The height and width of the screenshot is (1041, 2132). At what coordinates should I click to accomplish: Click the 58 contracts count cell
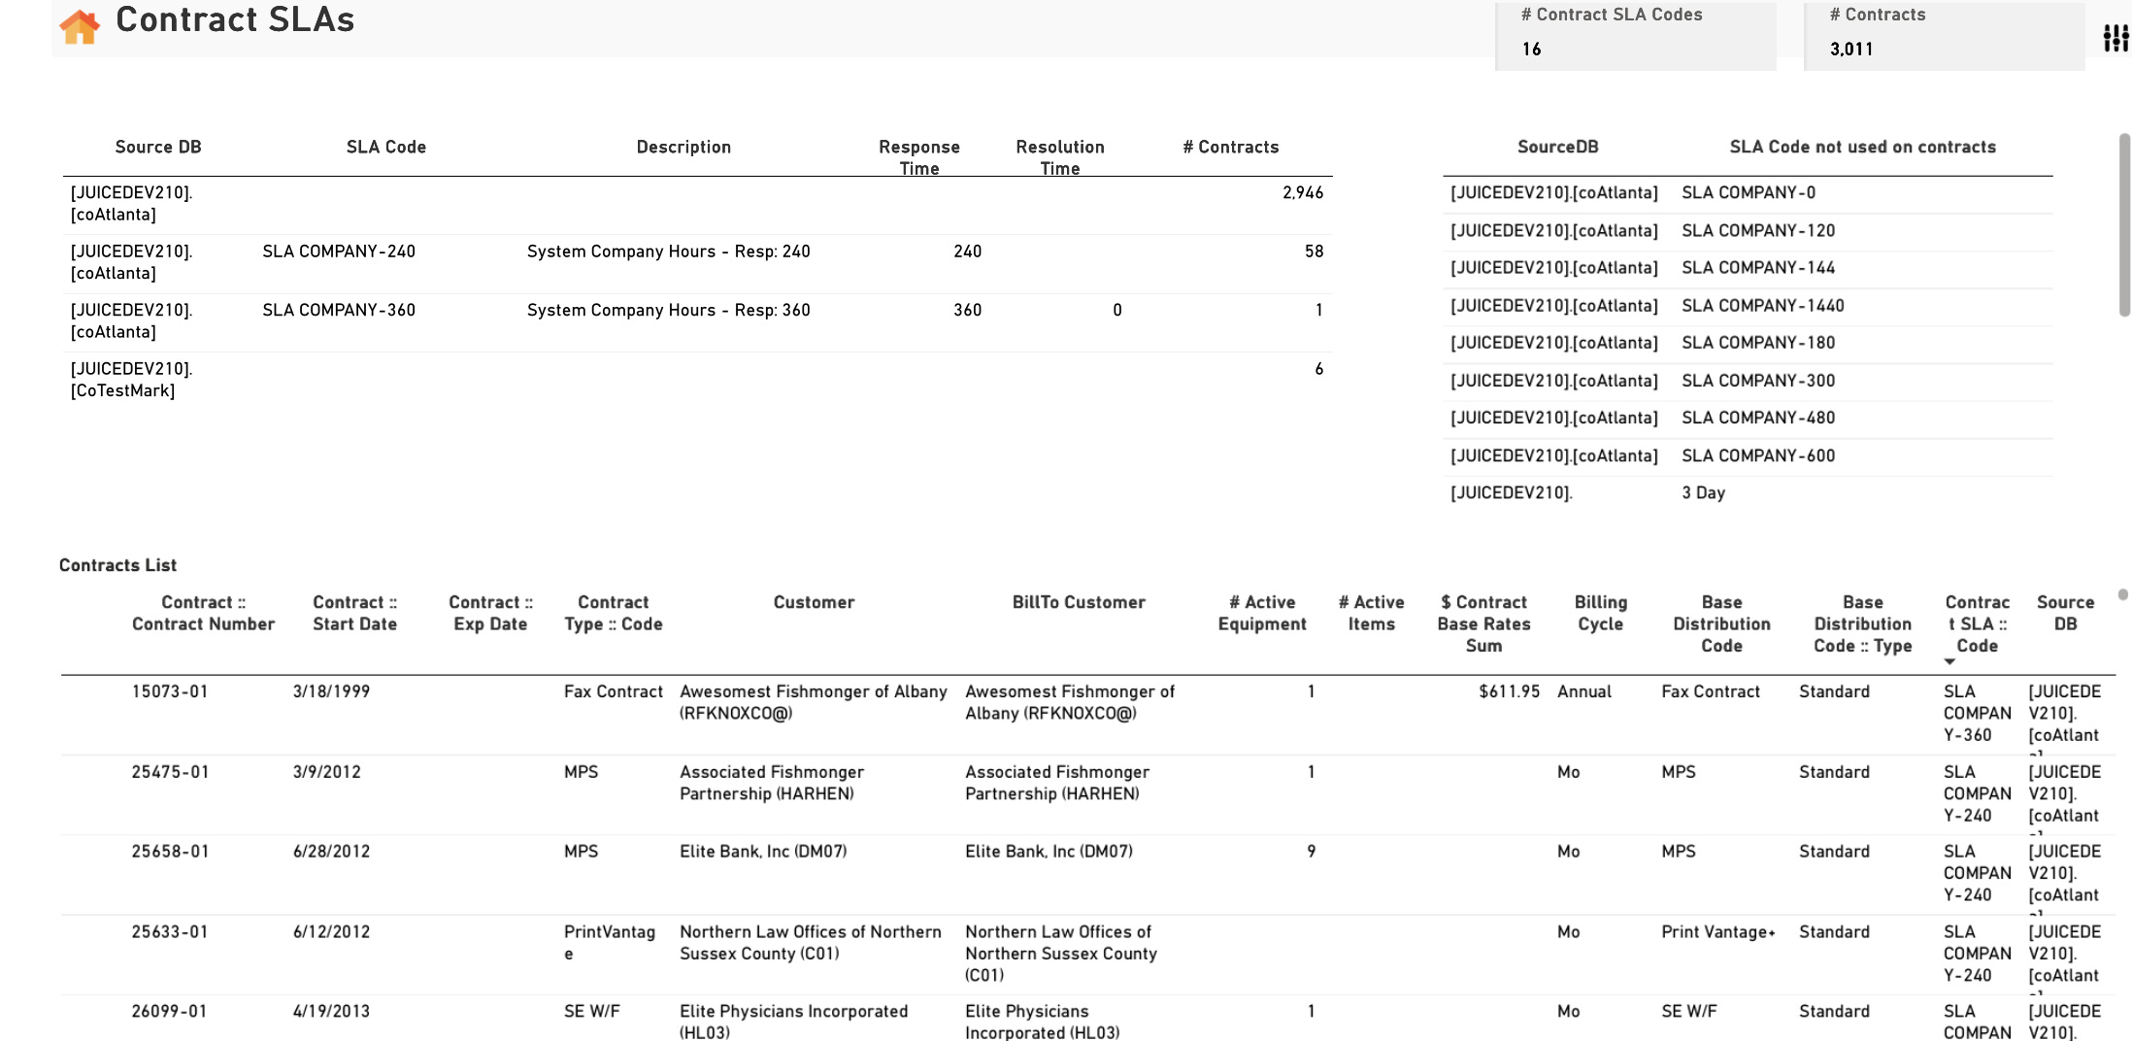pyautogui.click(x=1314, y=252)
